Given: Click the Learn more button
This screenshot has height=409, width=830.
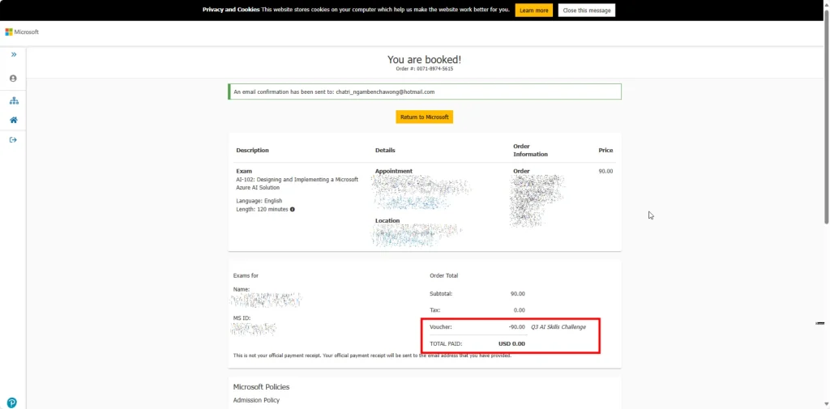Looking at the screenshot, I should point(533,10).
